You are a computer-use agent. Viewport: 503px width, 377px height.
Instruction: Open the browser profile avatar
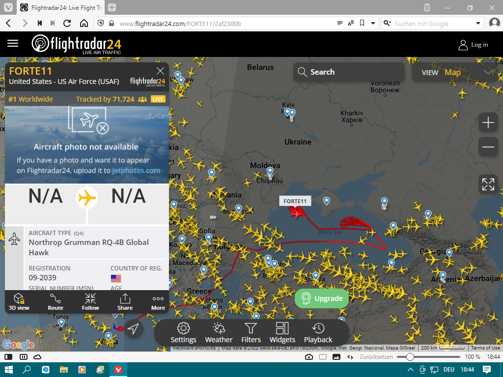pos(494,23)
